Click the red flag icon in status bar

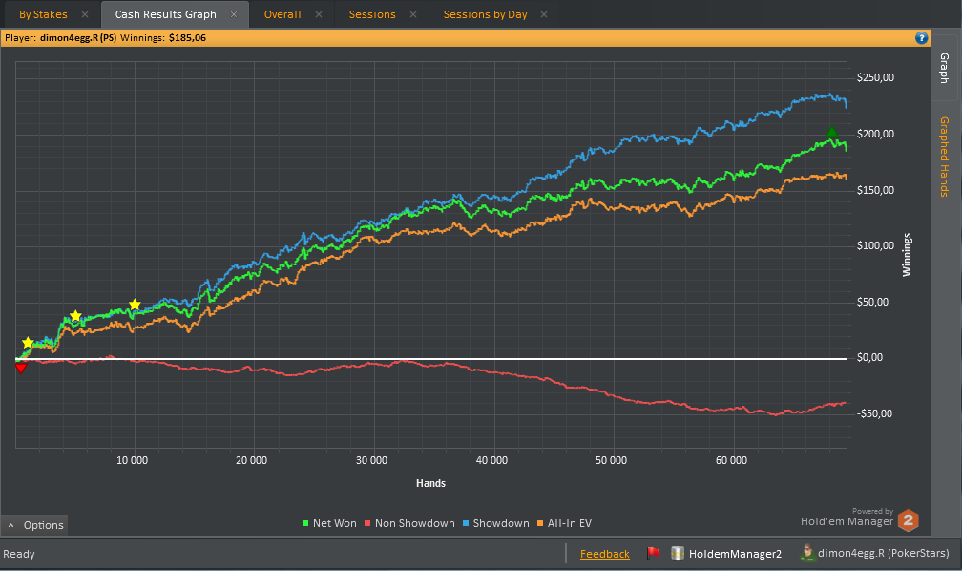tap(654, 553)
